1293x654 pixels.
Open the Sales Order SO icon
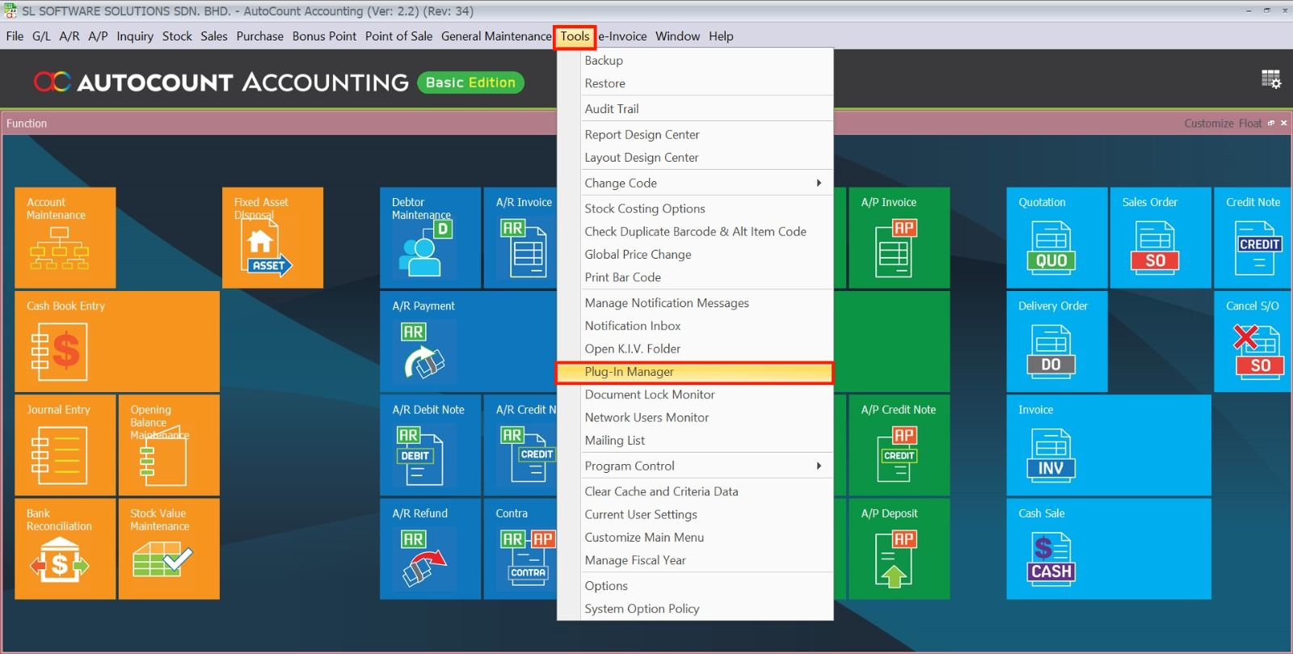tap(1155, 247)
